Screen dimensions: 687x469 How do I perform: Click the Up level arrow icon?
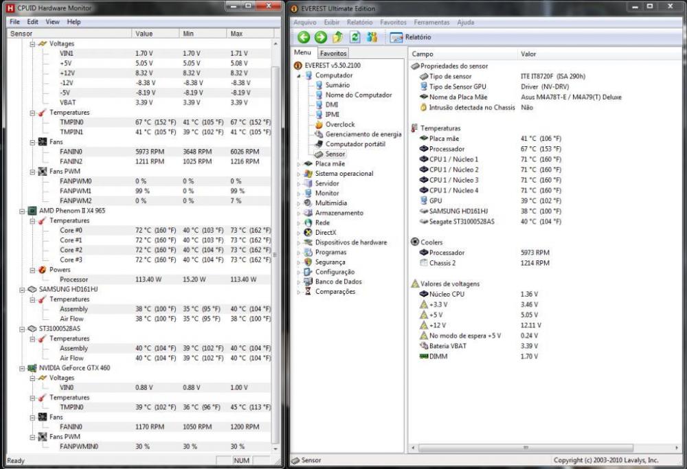337,37
